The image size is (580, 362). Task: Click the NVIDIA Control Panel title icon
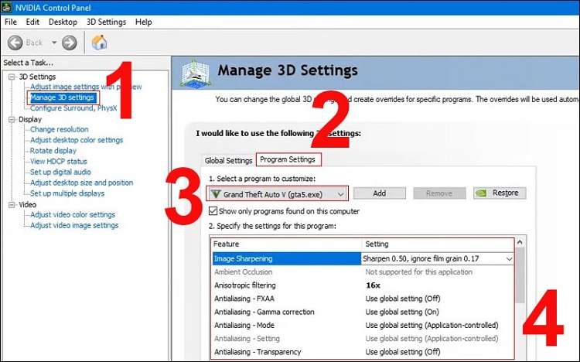[x=7, y=7]
